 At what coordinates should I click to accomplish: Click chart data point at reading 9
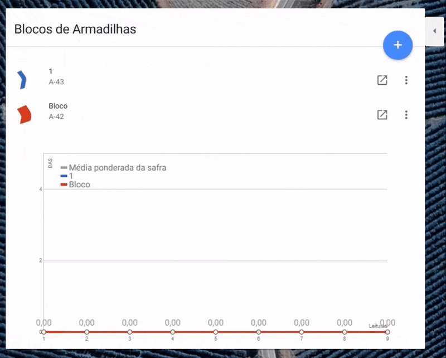coord(387,332)
